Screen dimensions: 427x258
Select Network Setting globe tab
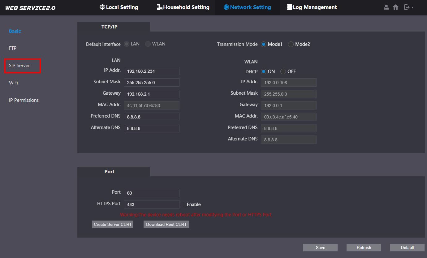[x=247, y=7]
